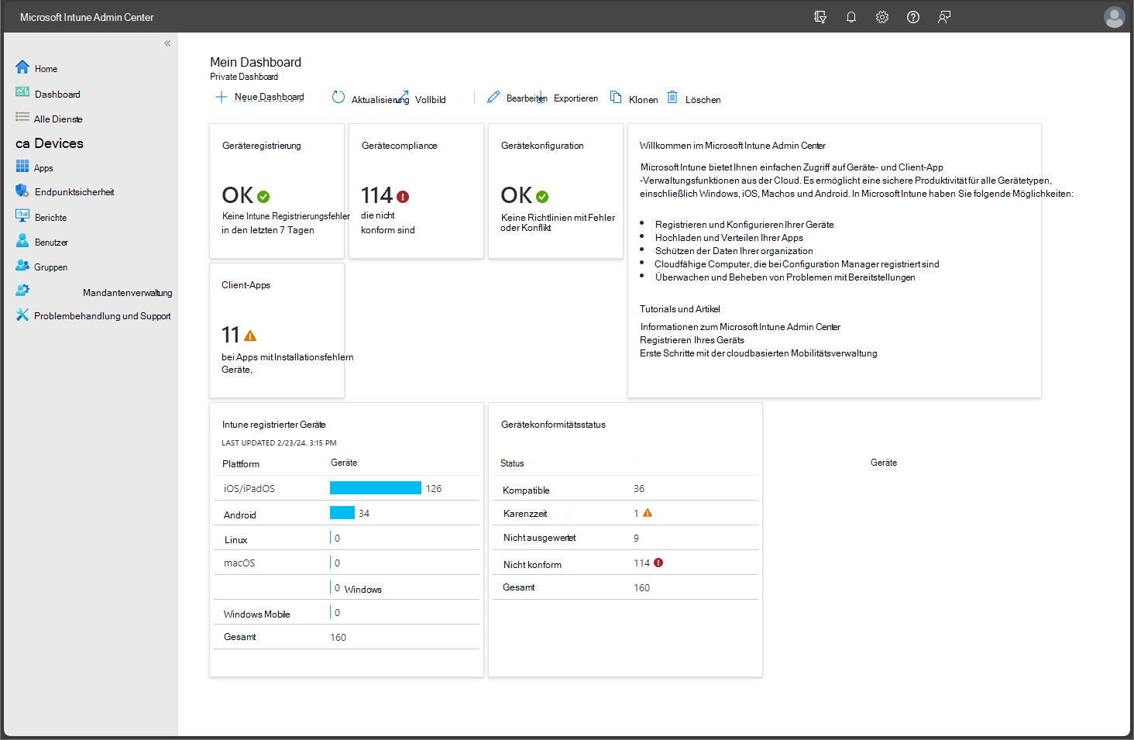Open the feedback icon in header
This screenshot has width=1134, height=740.
click(x=944, y=17)
